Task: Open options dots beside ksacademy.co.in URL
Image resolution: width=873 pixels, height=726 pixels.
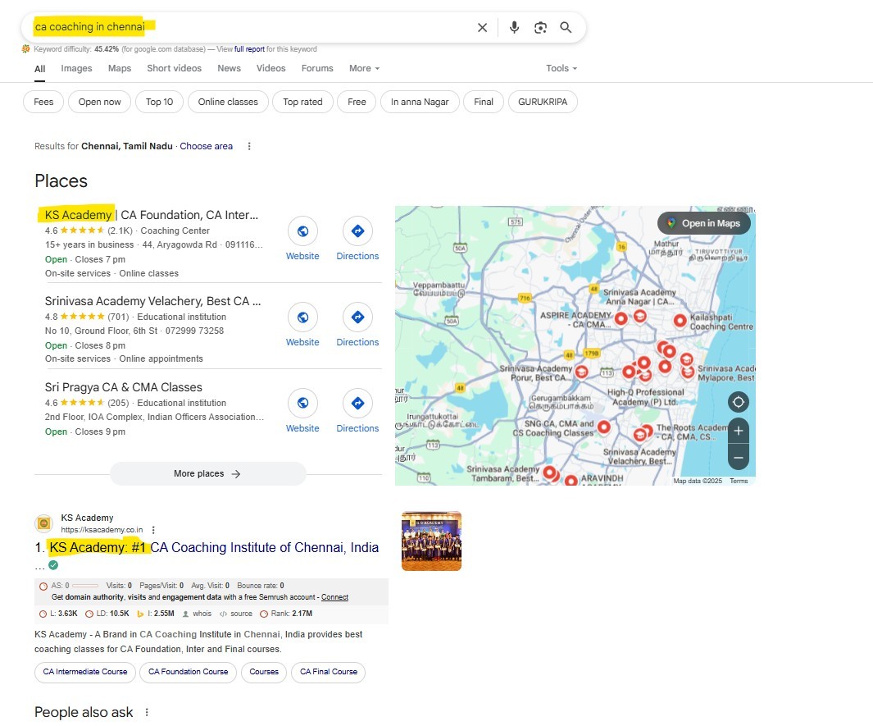Action: coord(153,530)
